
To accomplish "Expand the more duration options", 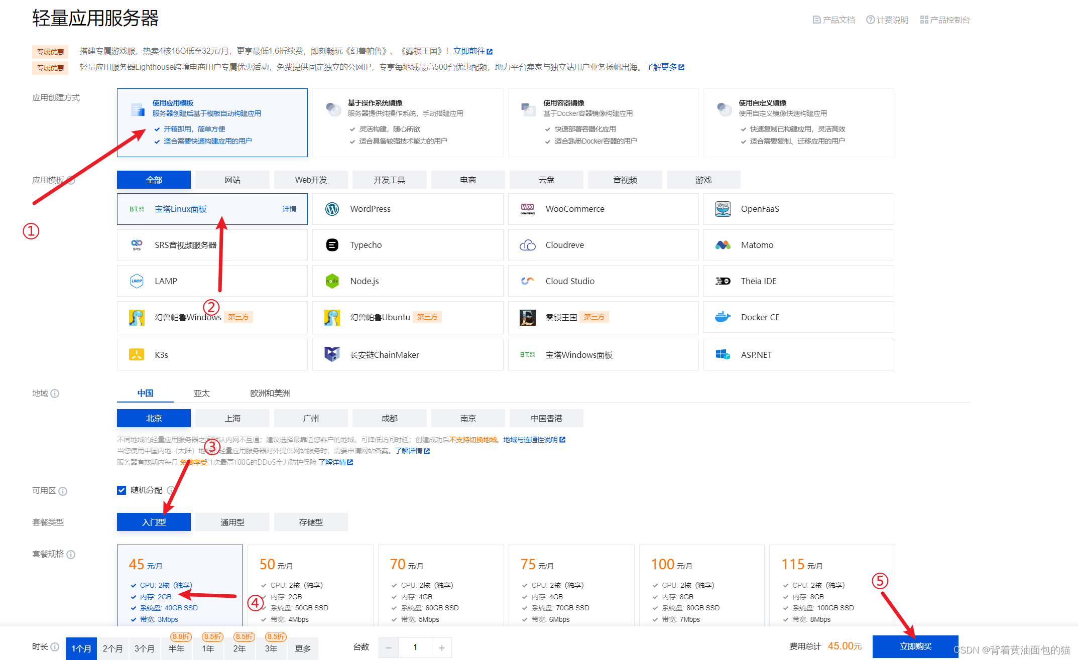I will click(x=303, y=648).
